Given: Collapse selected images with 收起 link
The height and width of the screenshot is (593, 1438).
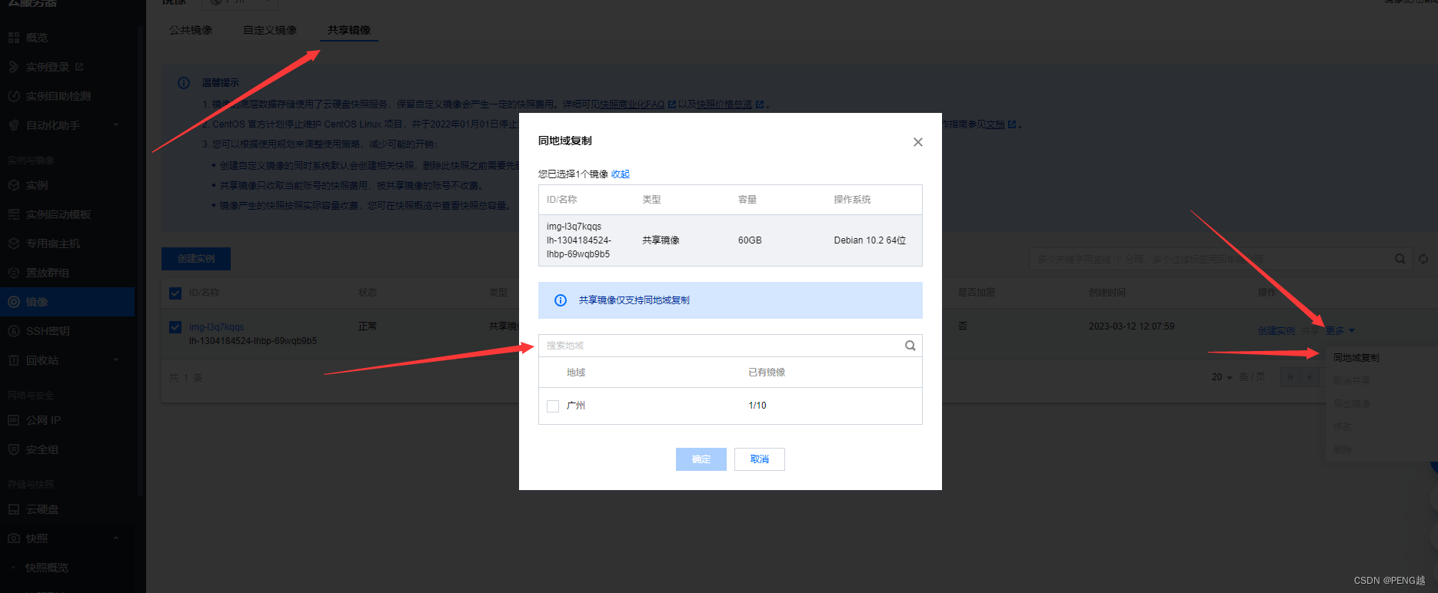Looking at the screenshot, I should pos(621,174).
